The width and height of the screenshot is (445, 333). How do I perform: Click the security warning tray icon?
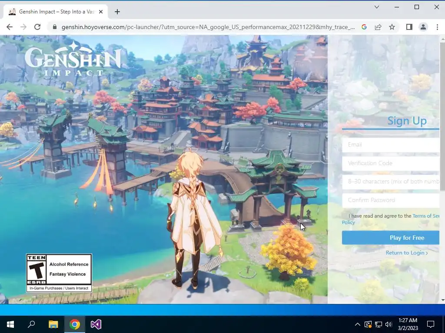point(368,324)
